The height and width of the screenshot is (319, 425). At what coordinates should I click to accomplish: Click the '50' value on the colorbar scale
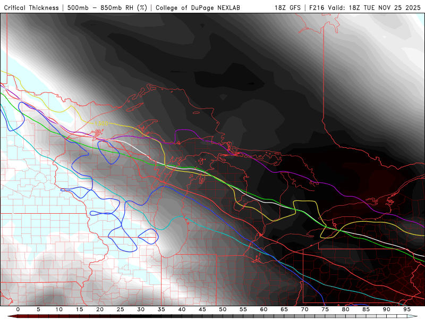223,309
